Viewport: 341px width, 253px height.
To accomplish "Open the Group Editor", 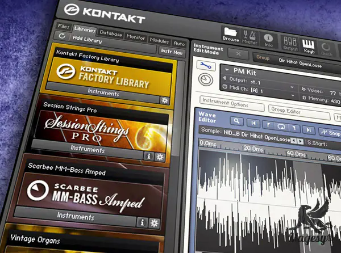I will pyautogui.click(x=300, y=112).
